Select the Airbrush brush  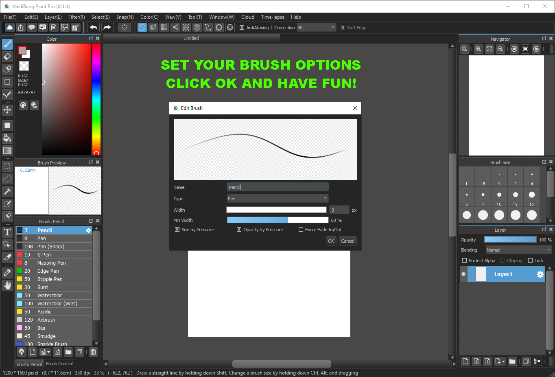[54, 320]
